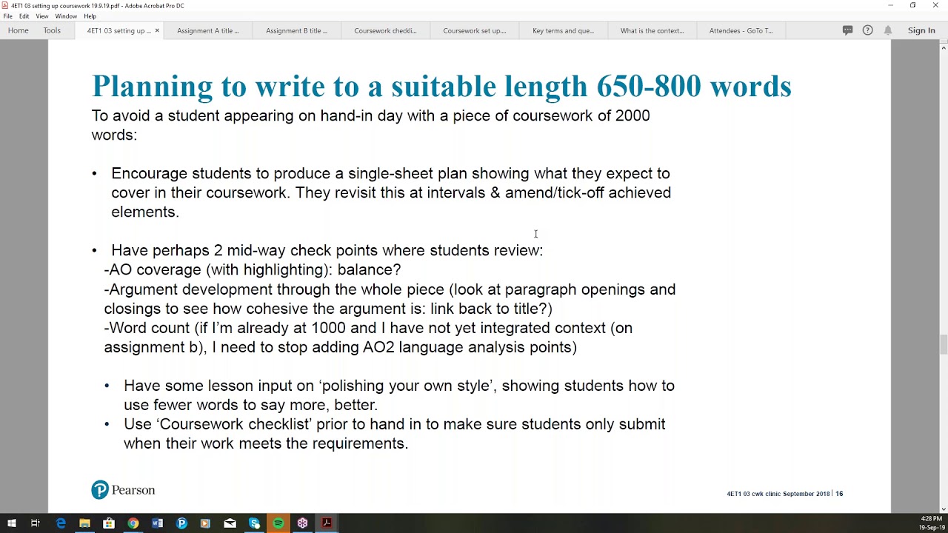Minimize the Adobe Acrobat window
The image size is (948, 533).
pyautogui.click(x=891, y=5)
